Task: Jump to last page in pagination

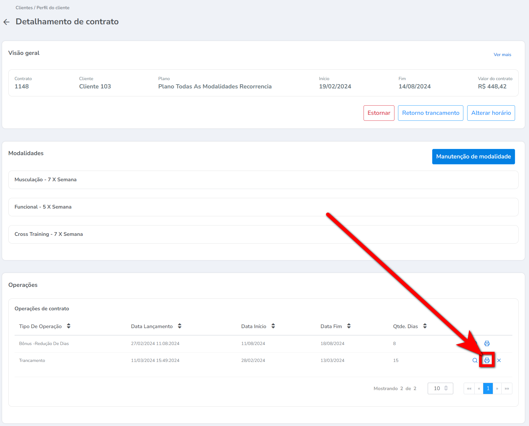Action: [x=507, y=388]
